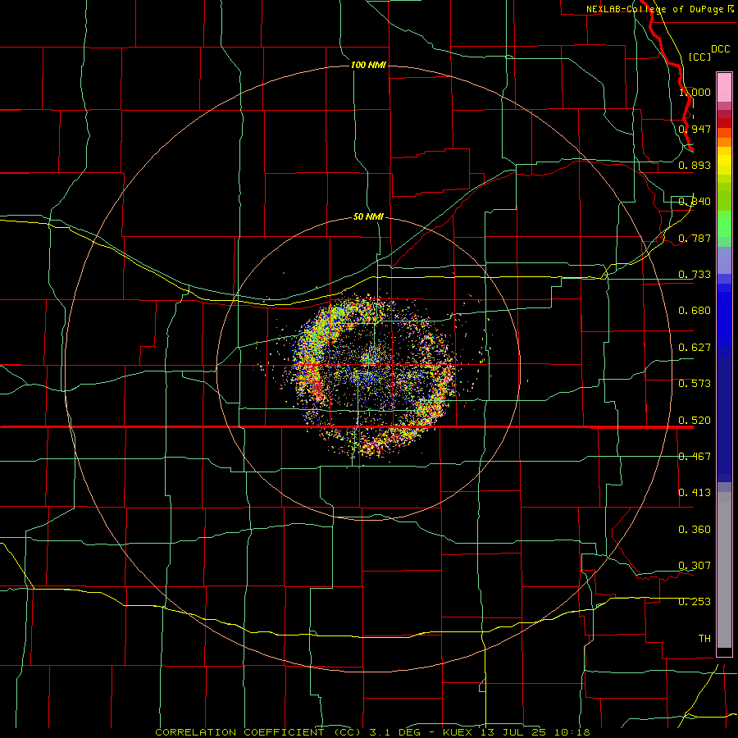Click the gray low-value section of color bar

pos(724,570)
